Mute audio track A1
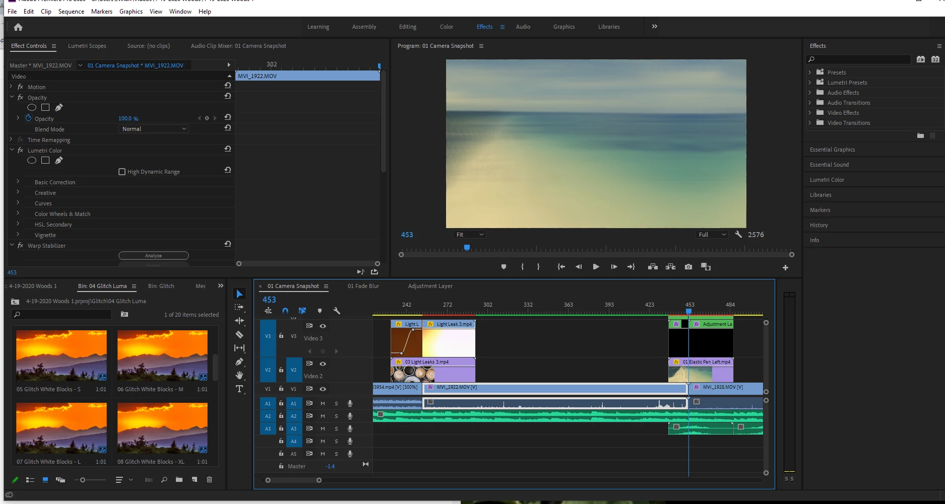Viewport: 945px width, 504px height. (323, 403)
